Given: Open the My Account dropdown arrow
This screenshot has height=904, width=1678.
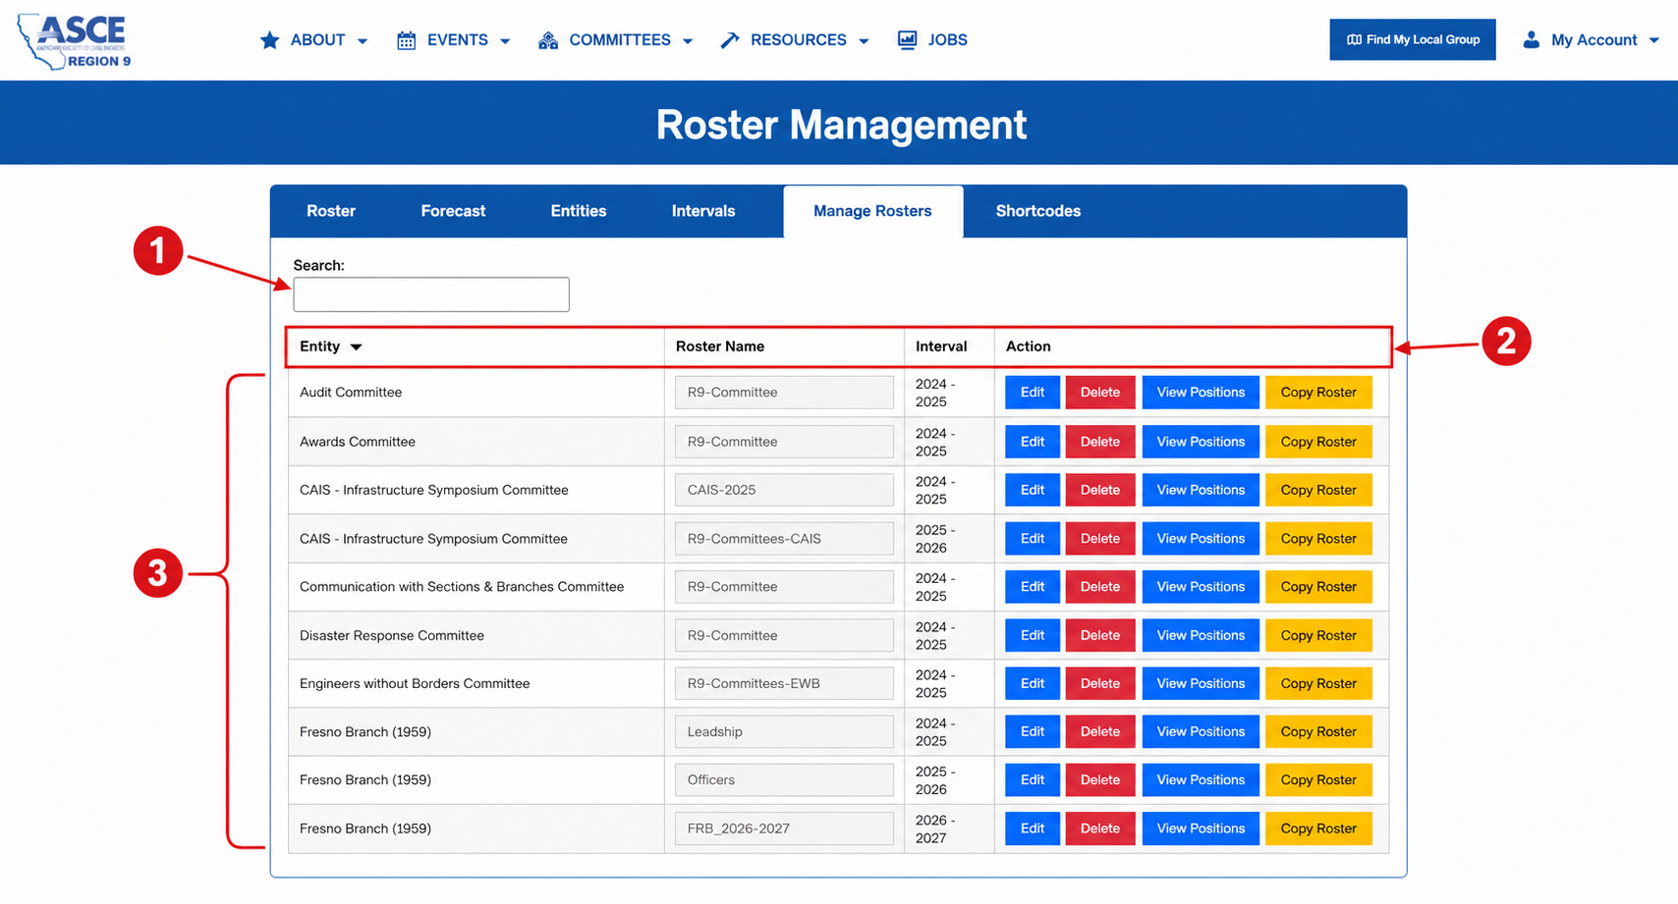Looking at the screenshot, I should coord(1653,41).
